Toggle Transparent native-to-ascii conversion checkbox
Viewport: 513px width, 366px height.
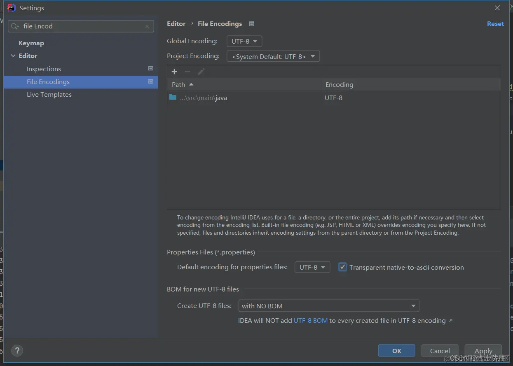coord(342,267)
